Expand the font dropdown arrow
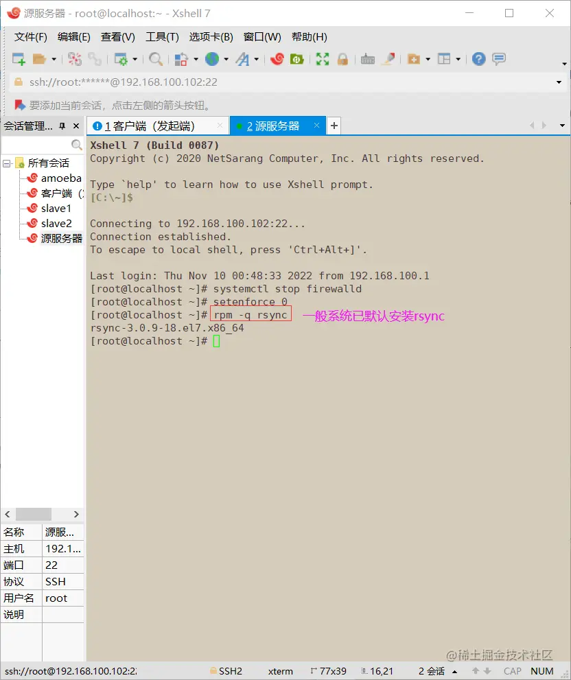The width and height of the screenshot is (571, 680). 257,59
